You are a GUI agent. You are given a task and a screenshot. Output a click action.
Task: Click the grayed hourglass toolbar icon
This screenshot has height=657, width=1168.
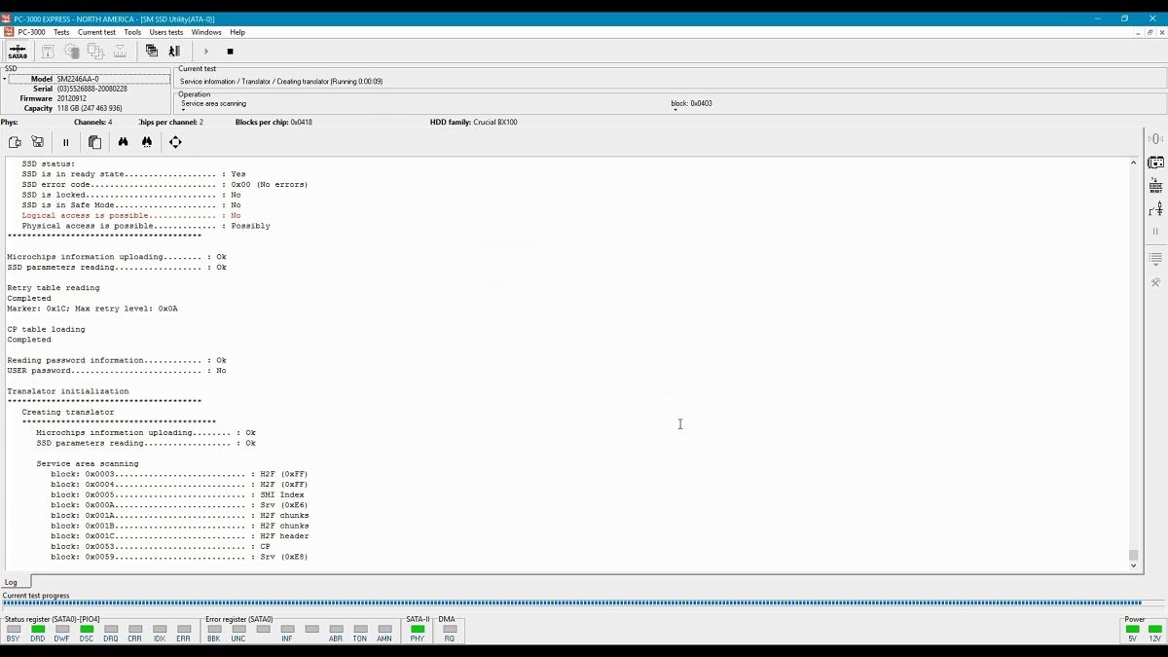(x=120, y=51)
